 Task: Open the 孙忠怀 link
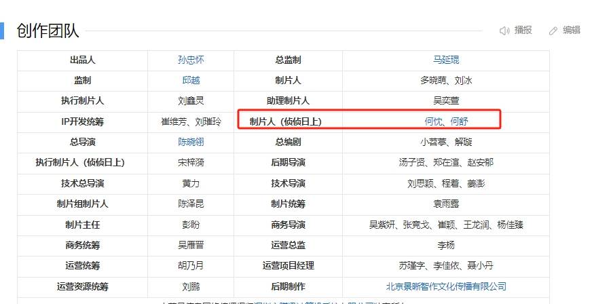(x=191, y=60)
